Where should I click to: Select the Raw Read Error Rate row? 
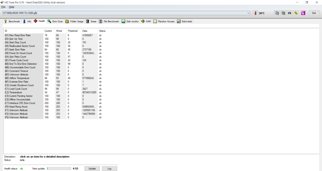58,35
